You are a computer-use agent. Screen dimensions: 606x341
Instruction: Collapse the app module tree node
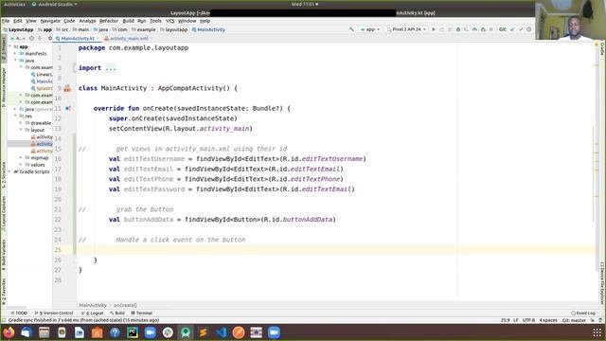pyautogui.click(x=10, y=46)
